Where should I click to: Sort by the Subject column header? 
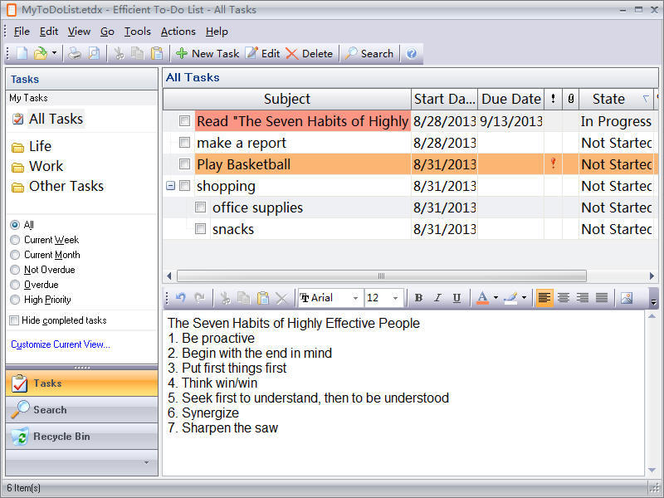click(x=287, y=99)
